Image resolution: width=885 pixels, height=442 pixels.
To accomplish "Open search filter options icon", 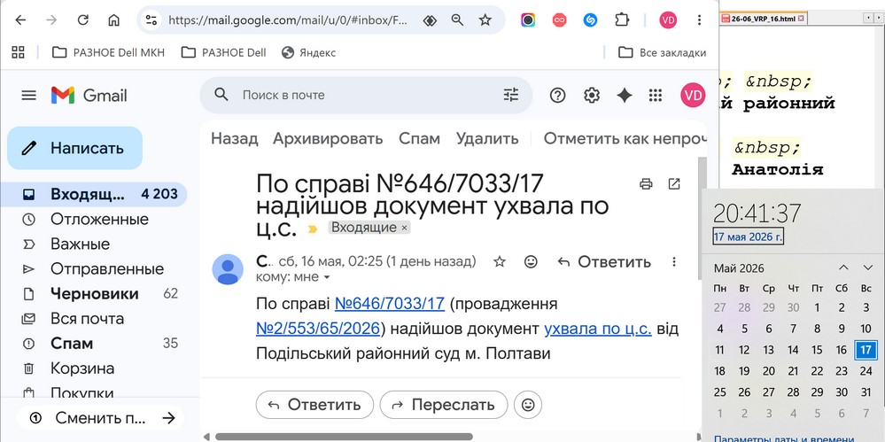I will click(511, 95).
